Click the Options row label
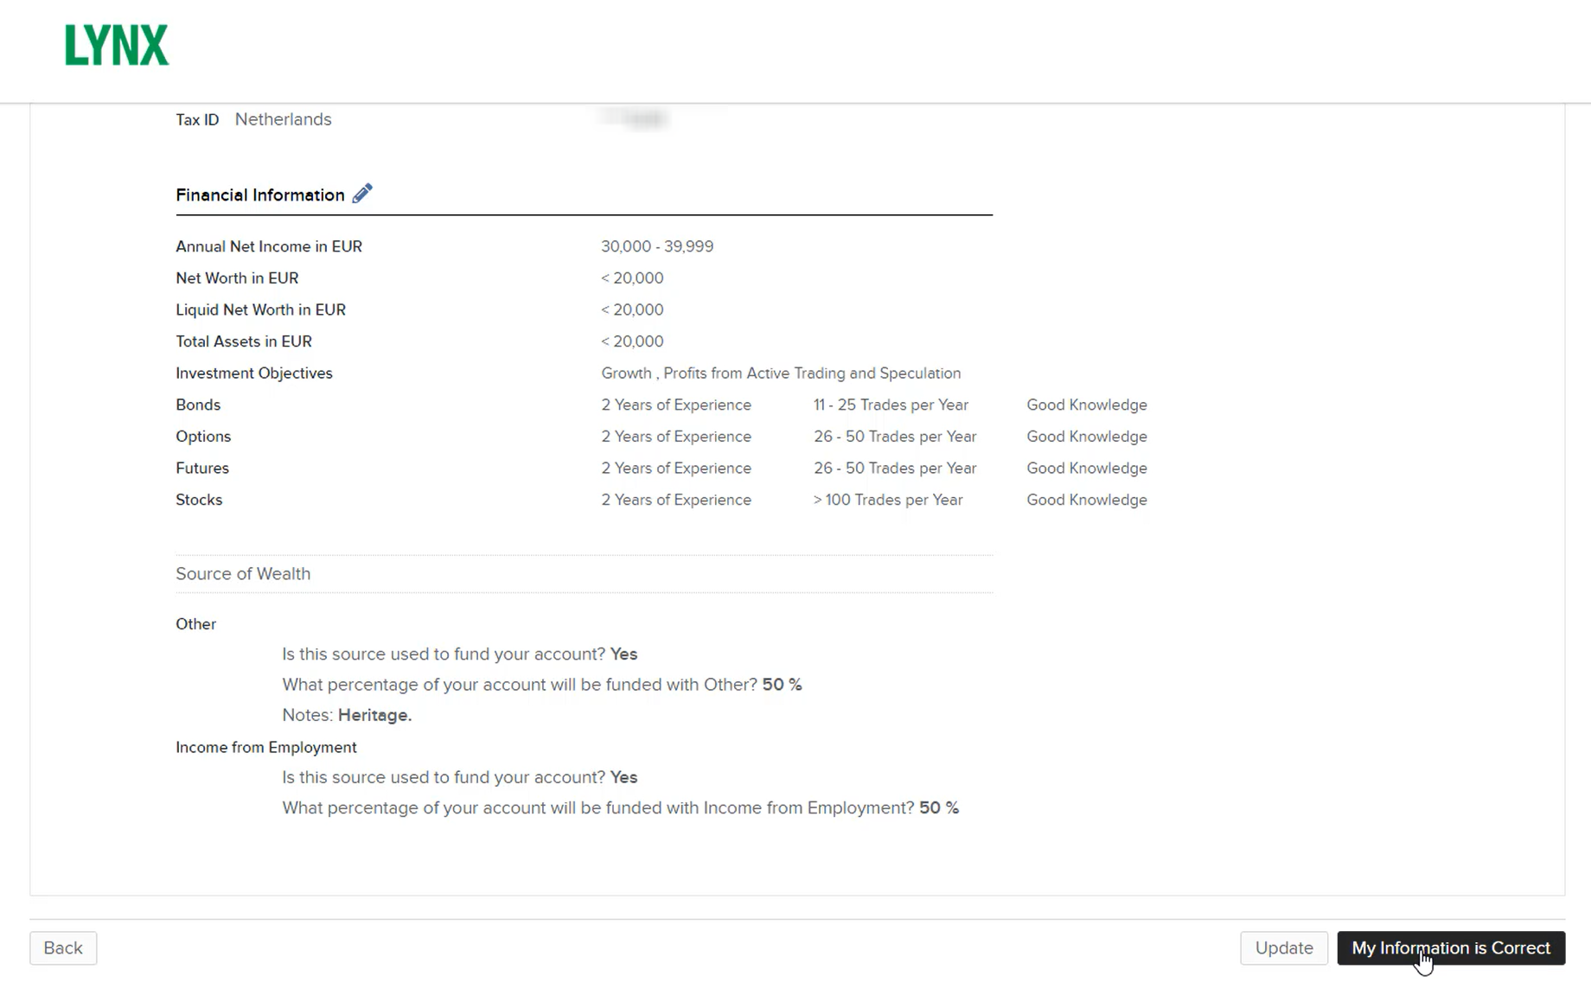This screenshot has height=989, width=1591. click(203, 437)
